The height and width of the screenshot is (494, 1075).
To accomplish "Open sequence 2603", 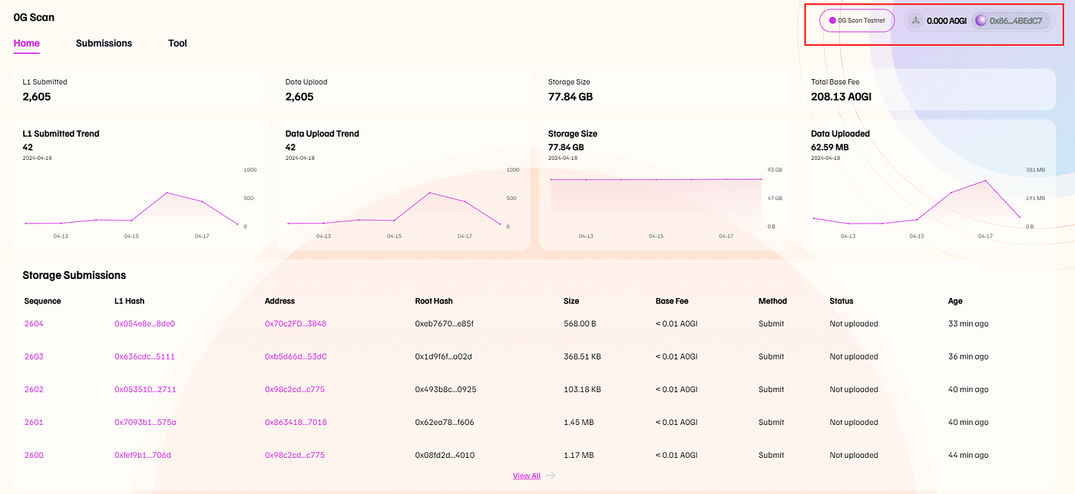I will point(34,356).
